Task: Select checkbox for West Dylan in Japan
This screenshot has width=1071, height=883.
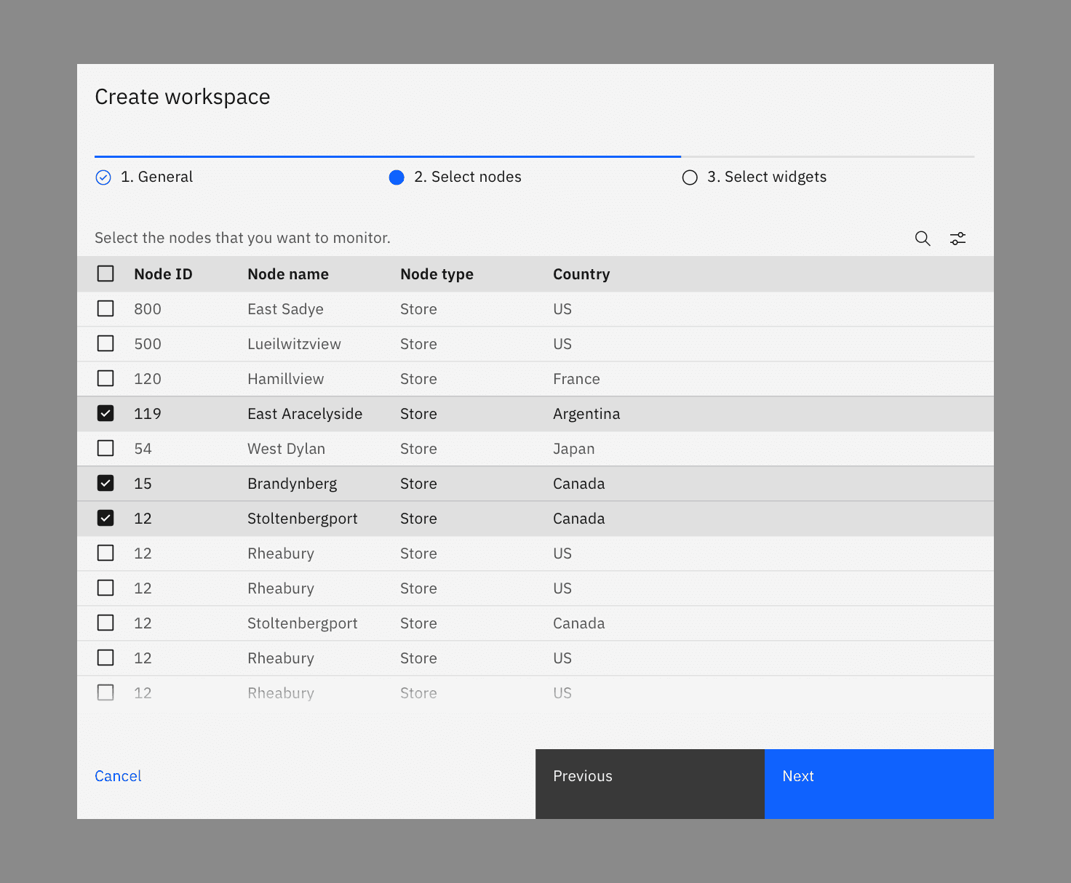Action: pyautogui.click(x=105, y=448)
